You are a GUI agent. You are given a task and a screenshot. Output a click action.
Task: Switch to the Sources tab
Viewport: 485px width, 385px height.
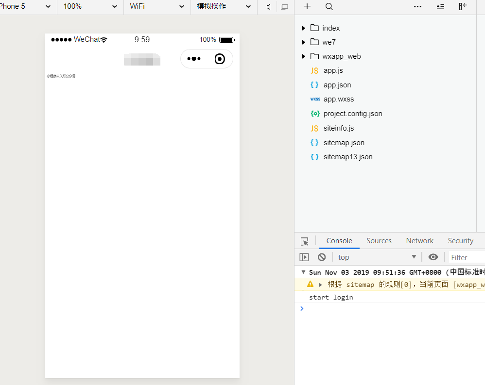379,241
